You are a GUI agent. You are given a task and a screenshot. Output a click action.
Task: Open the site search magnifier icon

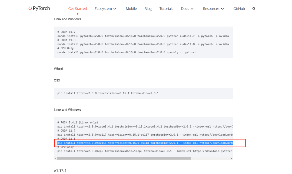(254, 9)
